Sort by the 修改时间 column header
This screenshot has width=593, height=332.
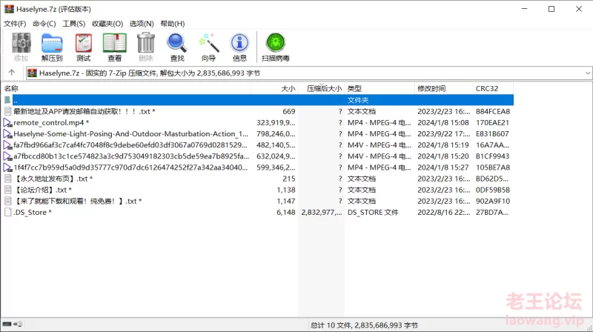[x=443, y=88]
